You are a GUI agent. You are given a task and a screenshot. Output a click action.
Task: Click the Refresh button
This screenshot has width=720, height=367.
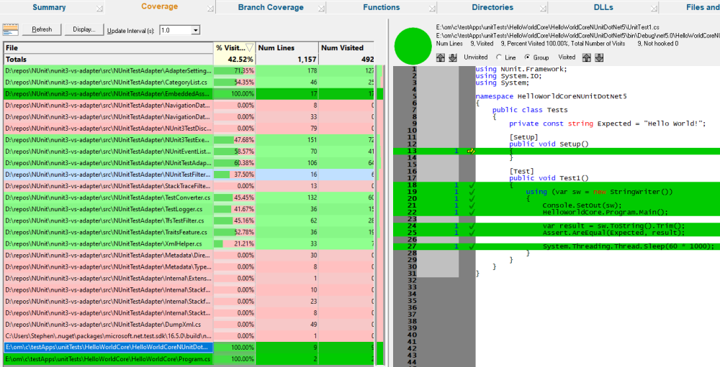pyautogui.click(x=42, y=29)
